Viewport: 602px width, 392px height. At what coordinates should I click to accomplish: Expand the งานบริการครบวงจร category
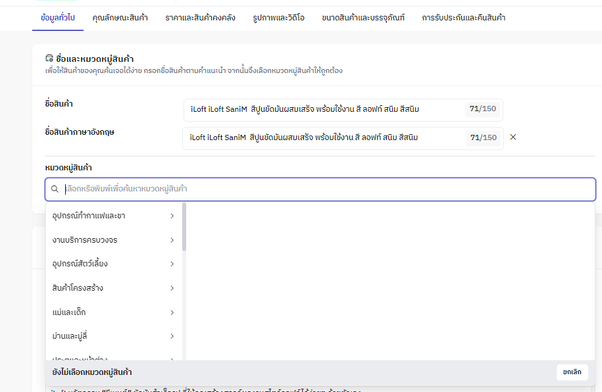(x=113, y=240)
